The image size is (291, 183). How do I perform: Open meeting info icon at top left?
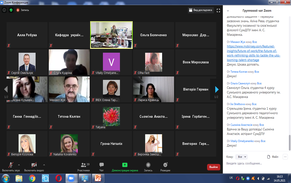4,10
